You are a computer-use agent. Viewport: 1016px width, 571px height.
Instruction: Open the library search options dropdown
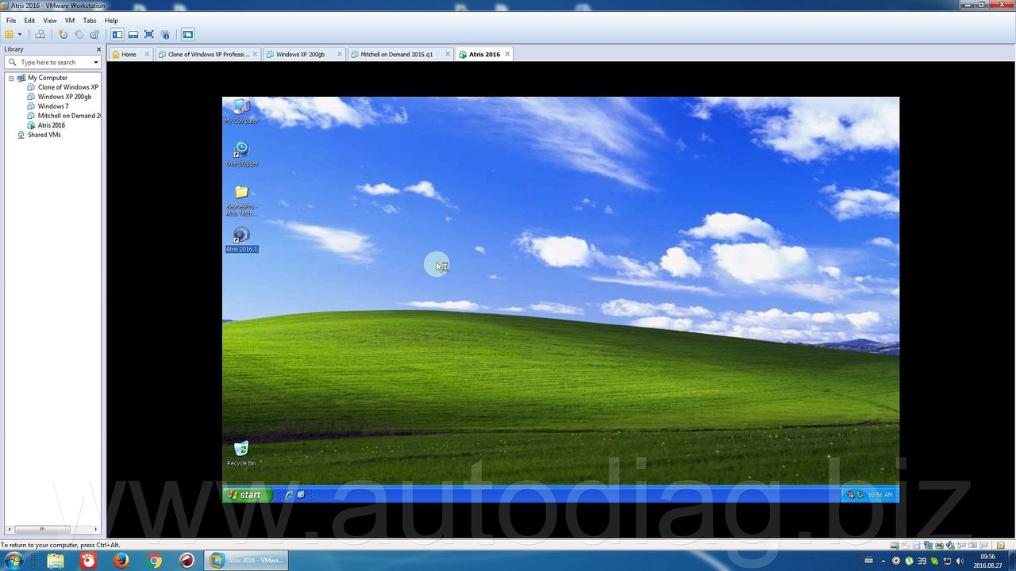[x=96, y=63]
